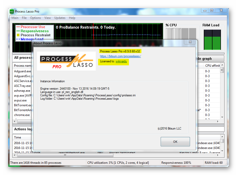Click the Responsiveness: 100% status text
Image resolution: width=237 pixels, height=175 pixels.
[176, 163]
